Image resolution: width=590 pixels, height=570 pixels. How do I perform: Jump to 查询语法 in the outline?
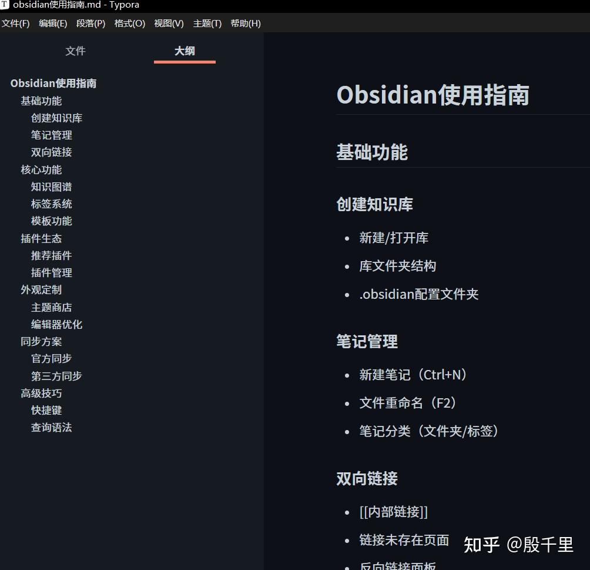pos(51,428)
